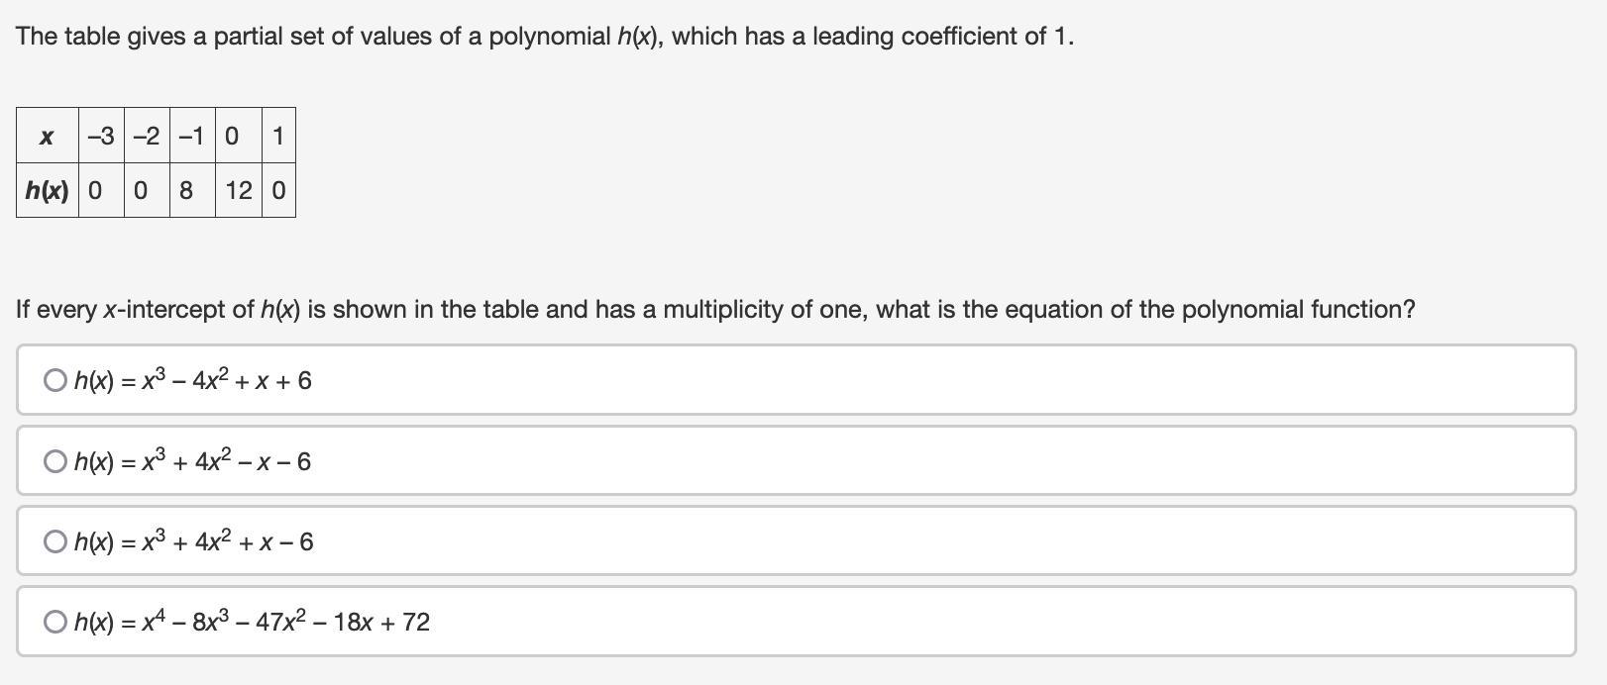Click the table cell showing value 12
This screenshot has width=1607, height=685.
click(x=238, y=190)
